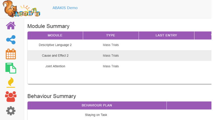This screenshot has height=120, width=213.
Task: Select the Cause and Effect 2 module
Action: 55,56
